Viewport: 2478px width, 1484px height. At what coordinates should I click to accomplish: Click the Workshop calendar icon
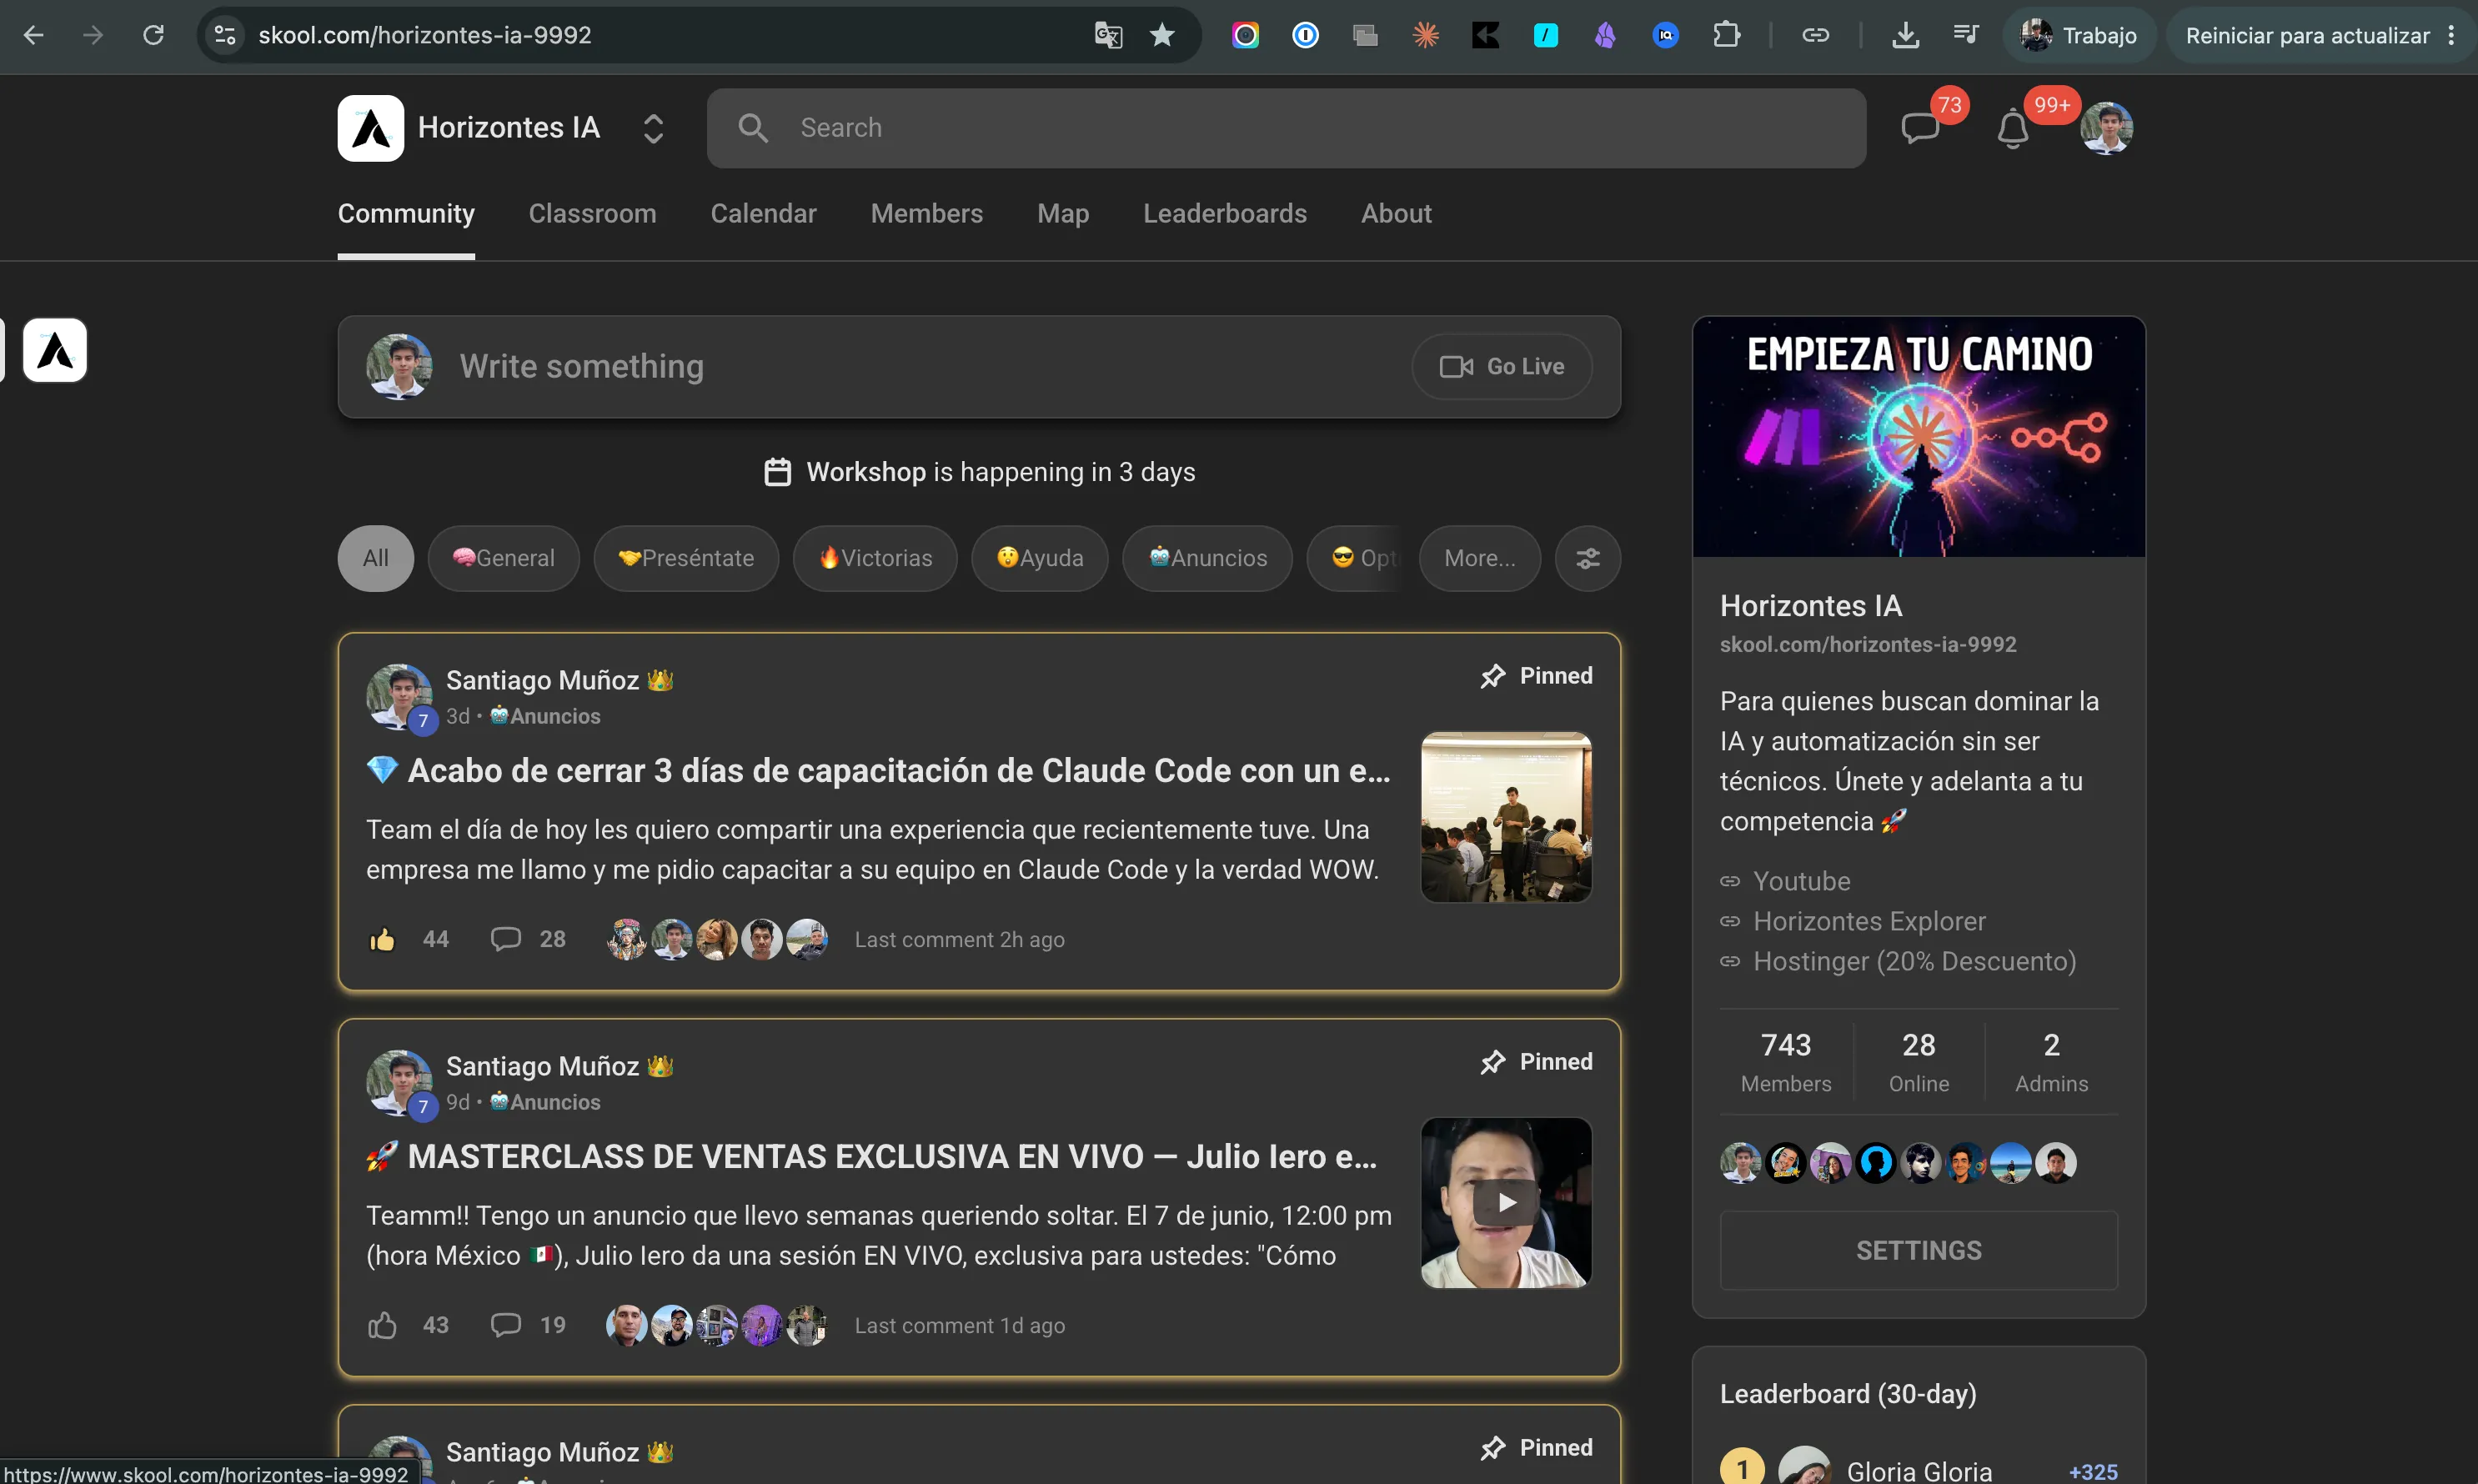point(778,472)
